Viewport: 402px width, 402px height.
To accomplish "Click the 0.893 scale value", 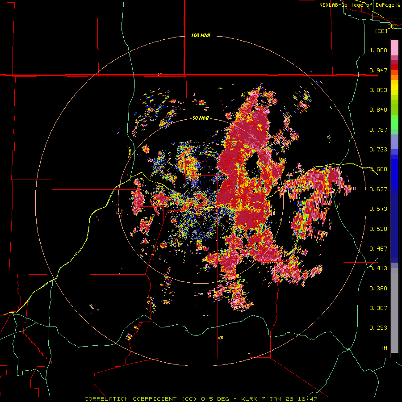I will coord(378,90).
